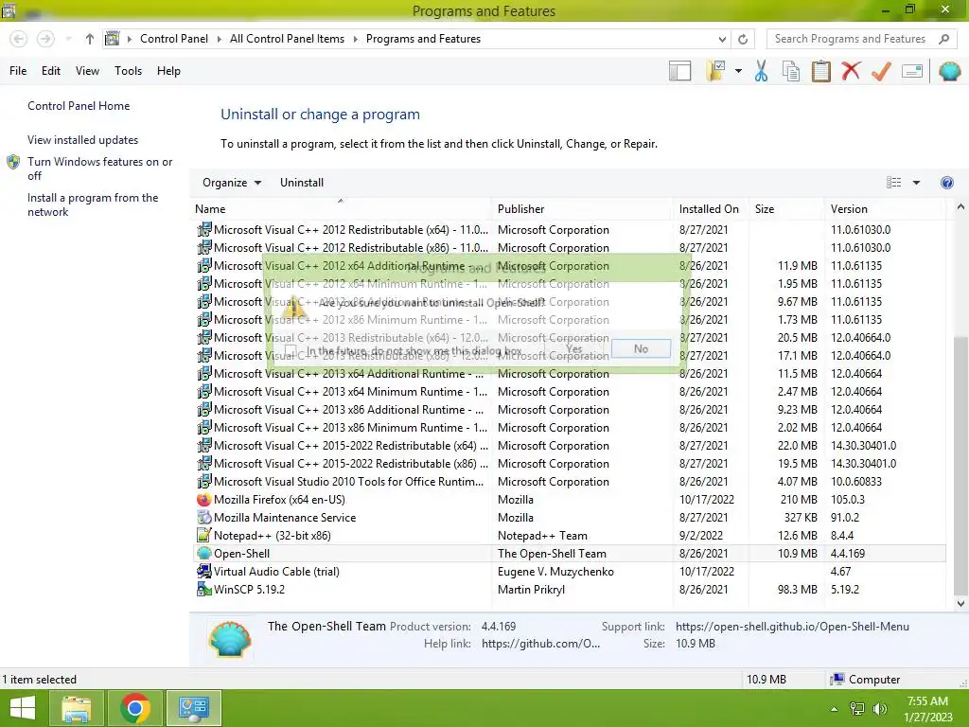Click in Search Programs and Features box
The height and width of the screenshot is (727, 969).
click(850, 39)
